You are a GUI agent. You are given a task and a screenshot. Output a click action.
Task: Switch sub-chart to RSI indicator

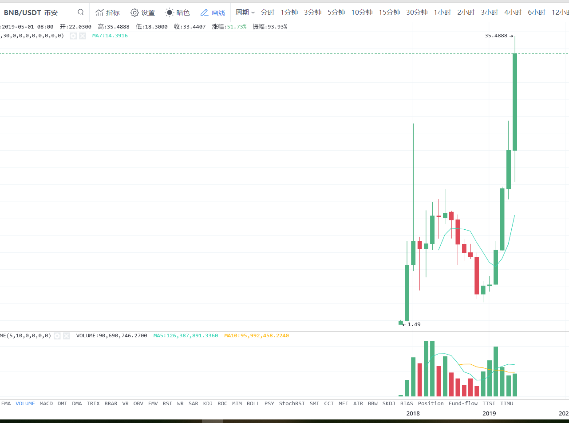(167, 403)
